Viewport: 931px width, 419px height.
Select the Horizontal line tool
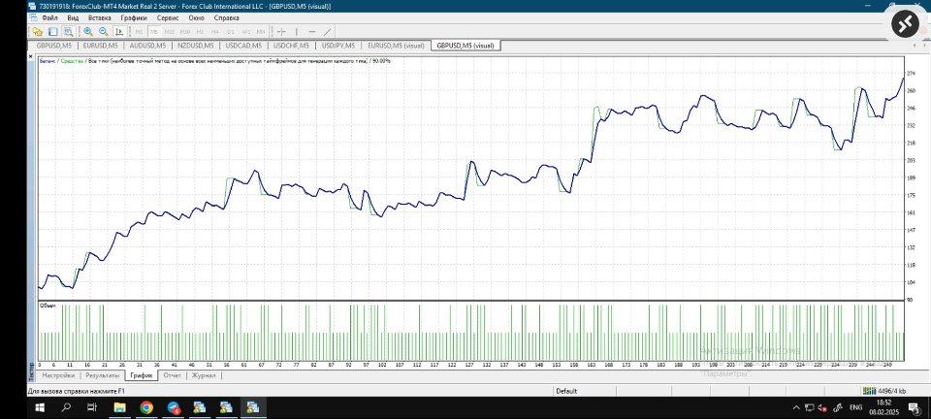(312, 31)
